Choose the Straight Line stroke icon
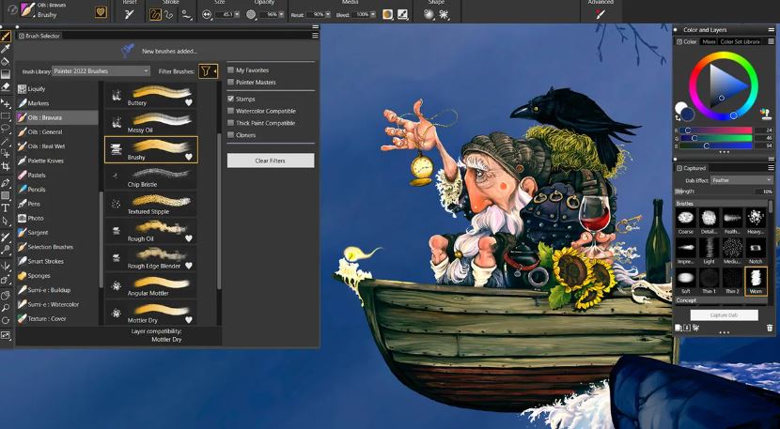Screen dimensions: 780x429 pyautogui.click(x=168, y=14)
